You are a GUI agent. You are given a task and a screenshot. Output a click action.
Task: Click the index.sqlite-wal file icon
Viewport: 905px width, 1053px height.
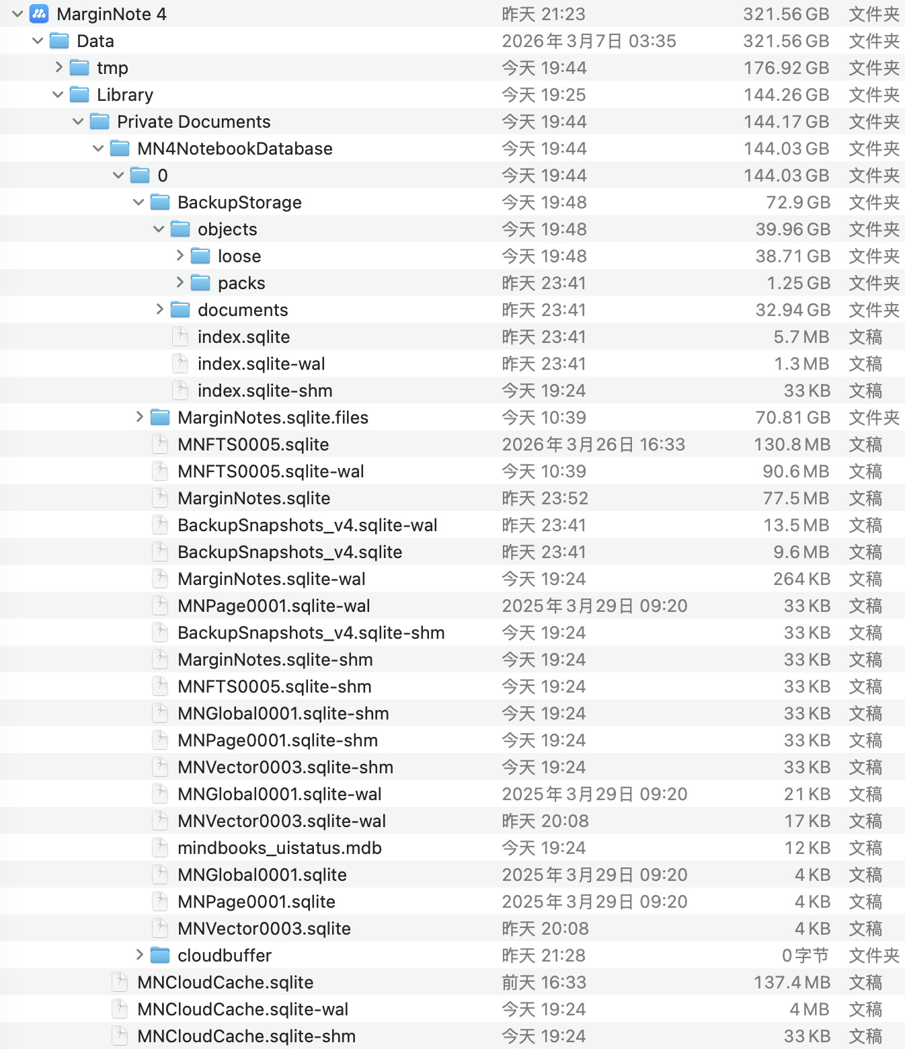point(180,364)
